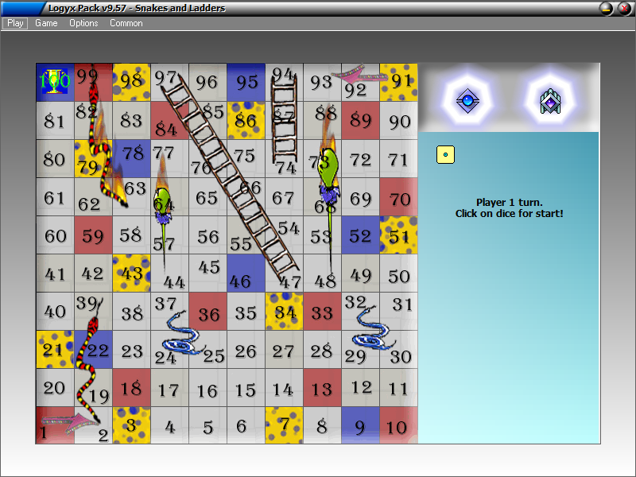Minimize the Logyx Pack window
Image resolution: width=636 pixels, height=477 pixels.
coord(607,8)
